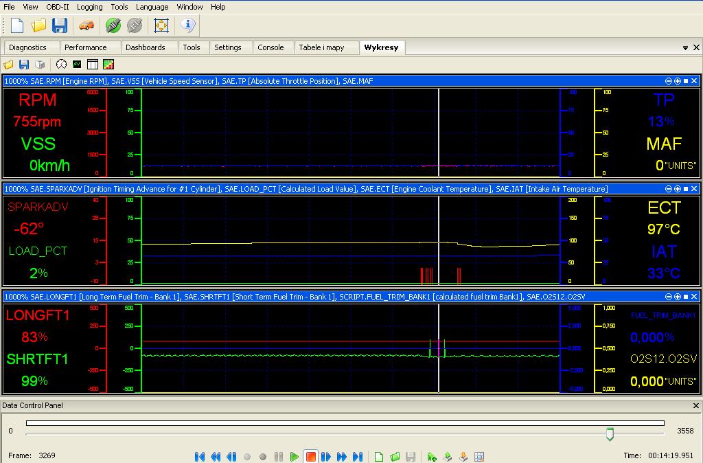Click the frame position slider handle
The image size is (703, 463).
[x=610, y=433]
